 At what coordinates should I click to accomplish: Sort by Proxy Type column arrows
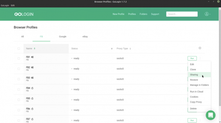click(130, 49)
